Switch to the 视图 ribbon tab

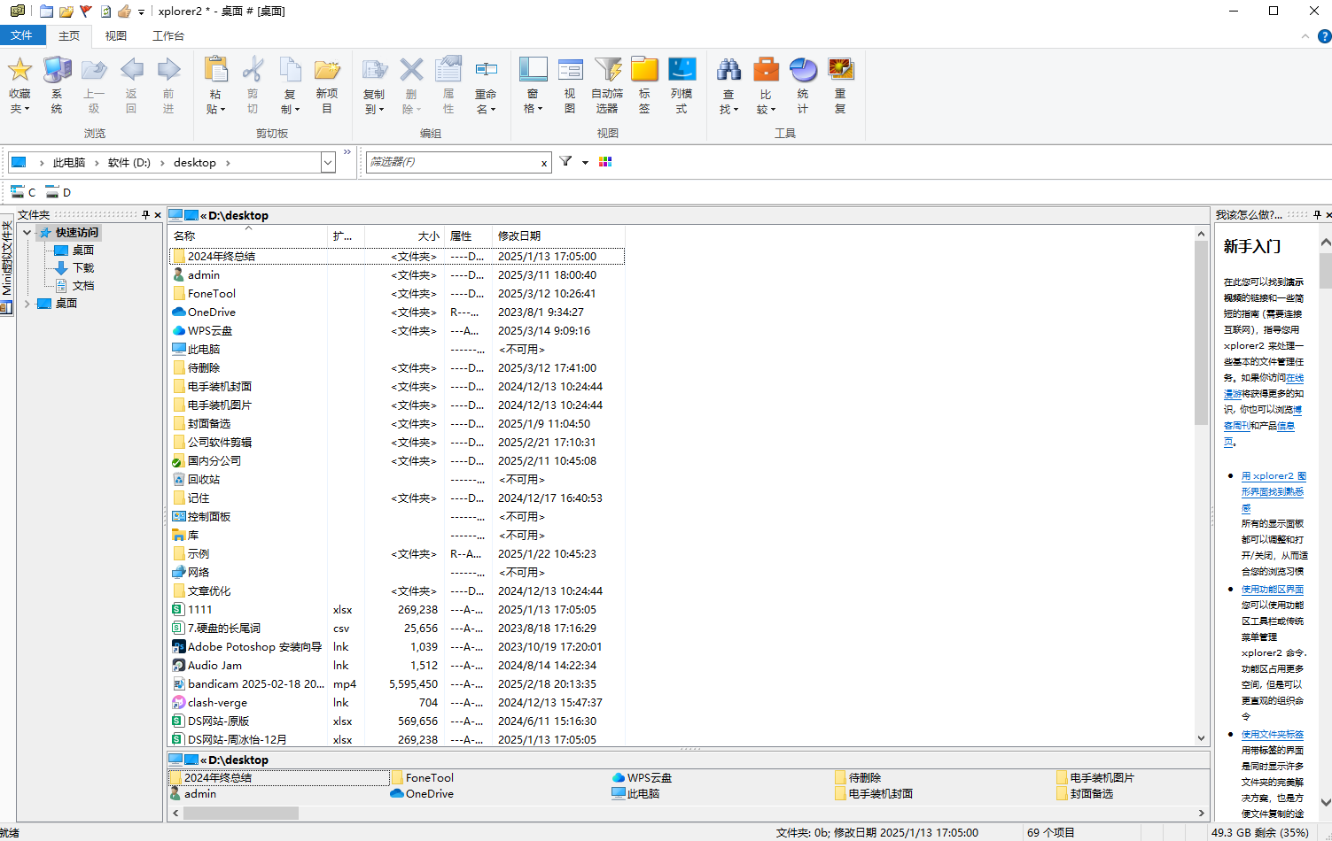[x=116, y=35]
